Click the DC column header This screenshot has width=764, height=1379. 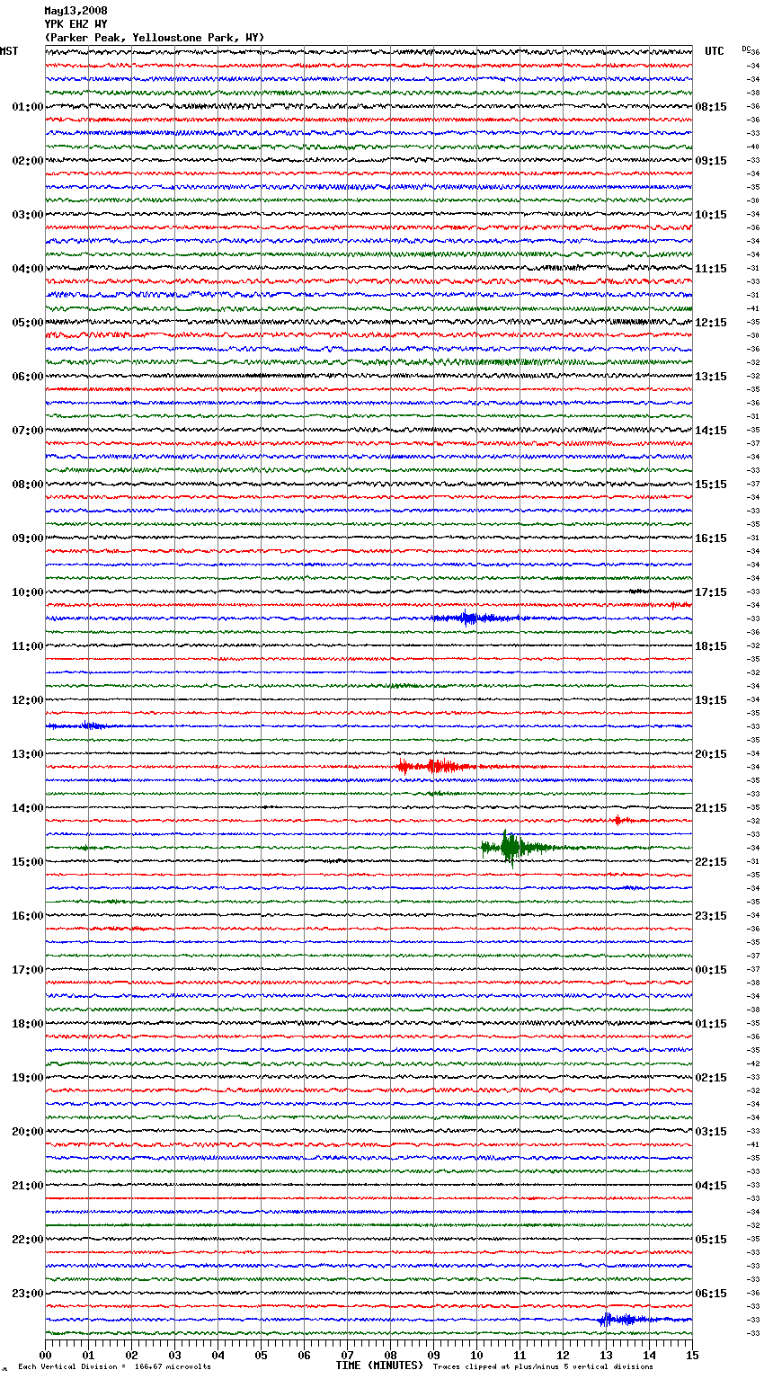click(746, 49)
